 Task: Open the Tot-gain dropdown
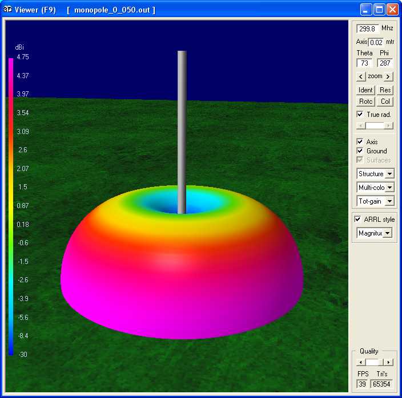(389, 201)
